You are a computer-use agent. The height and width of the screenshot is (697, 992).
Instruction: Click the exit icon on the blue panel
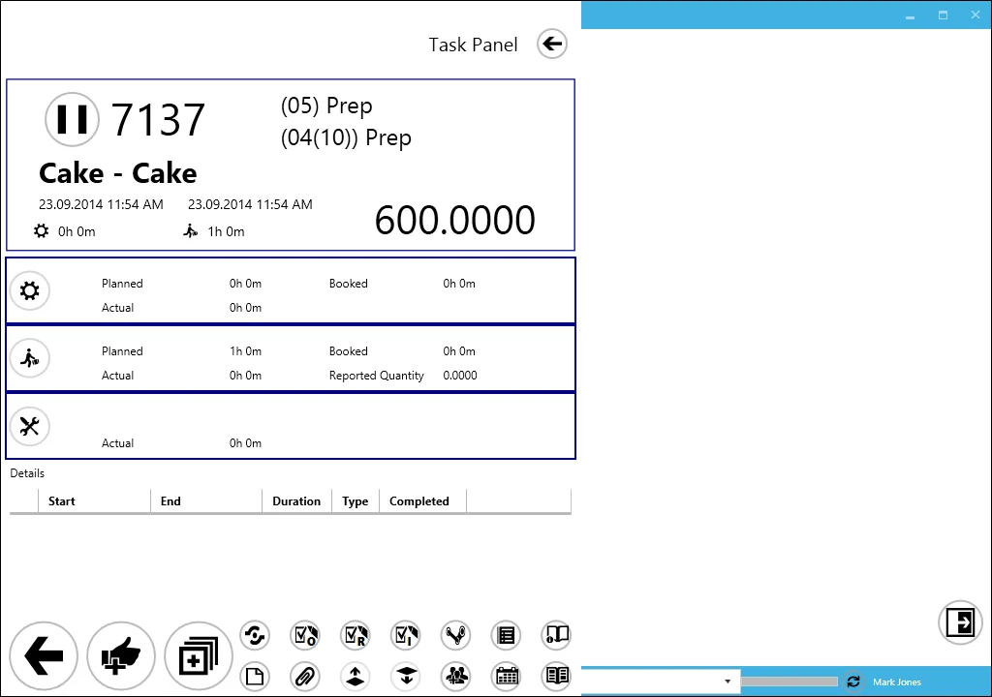(960, 622)
